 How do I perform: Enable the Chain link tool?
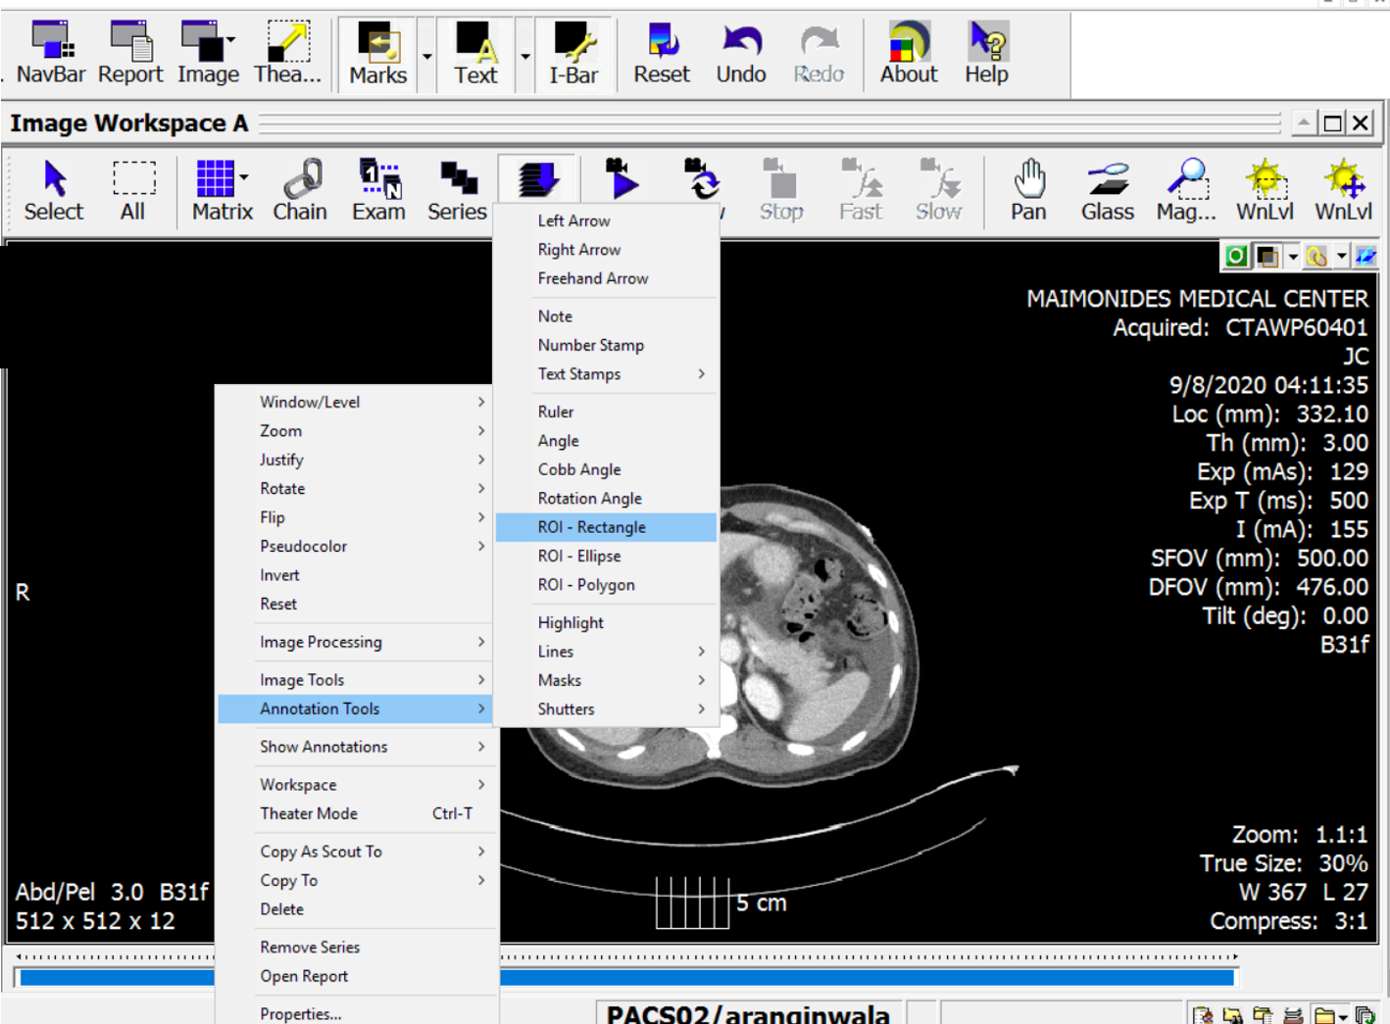(x=300, y=191)
